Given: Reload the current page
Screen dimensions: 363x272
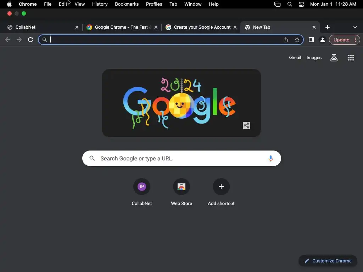Looking at the screenshot, I should (x=30, y=40).
